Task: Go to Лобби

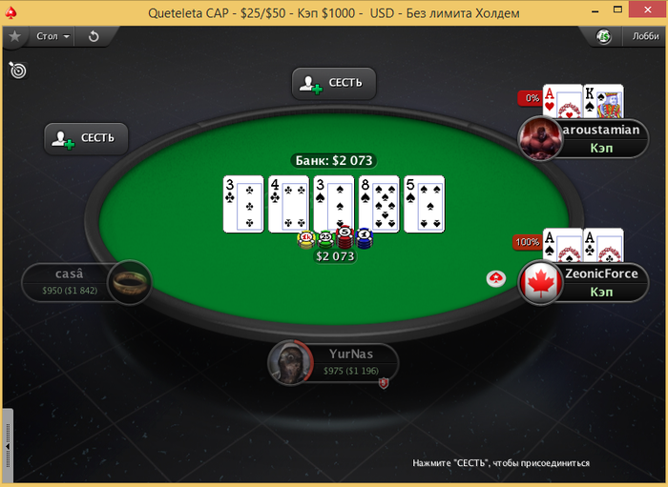Action: 645,36
